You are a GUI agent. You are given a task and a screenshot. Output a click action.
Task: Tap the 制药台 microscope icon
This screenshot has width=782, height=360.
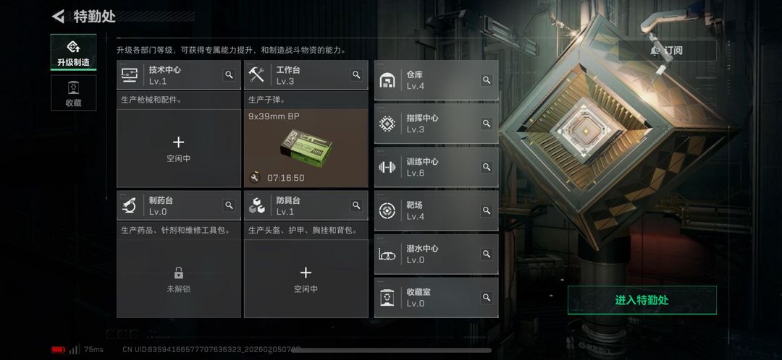click(x=130, y=205)
